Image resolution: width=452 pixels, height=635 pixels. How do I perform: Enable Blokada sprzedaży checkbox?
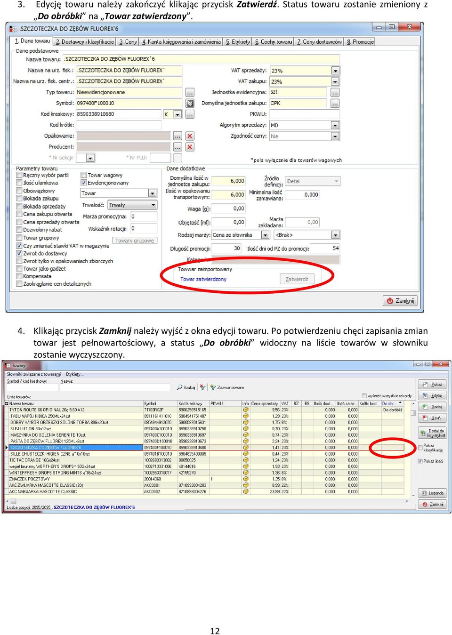[x=19, y=206]
